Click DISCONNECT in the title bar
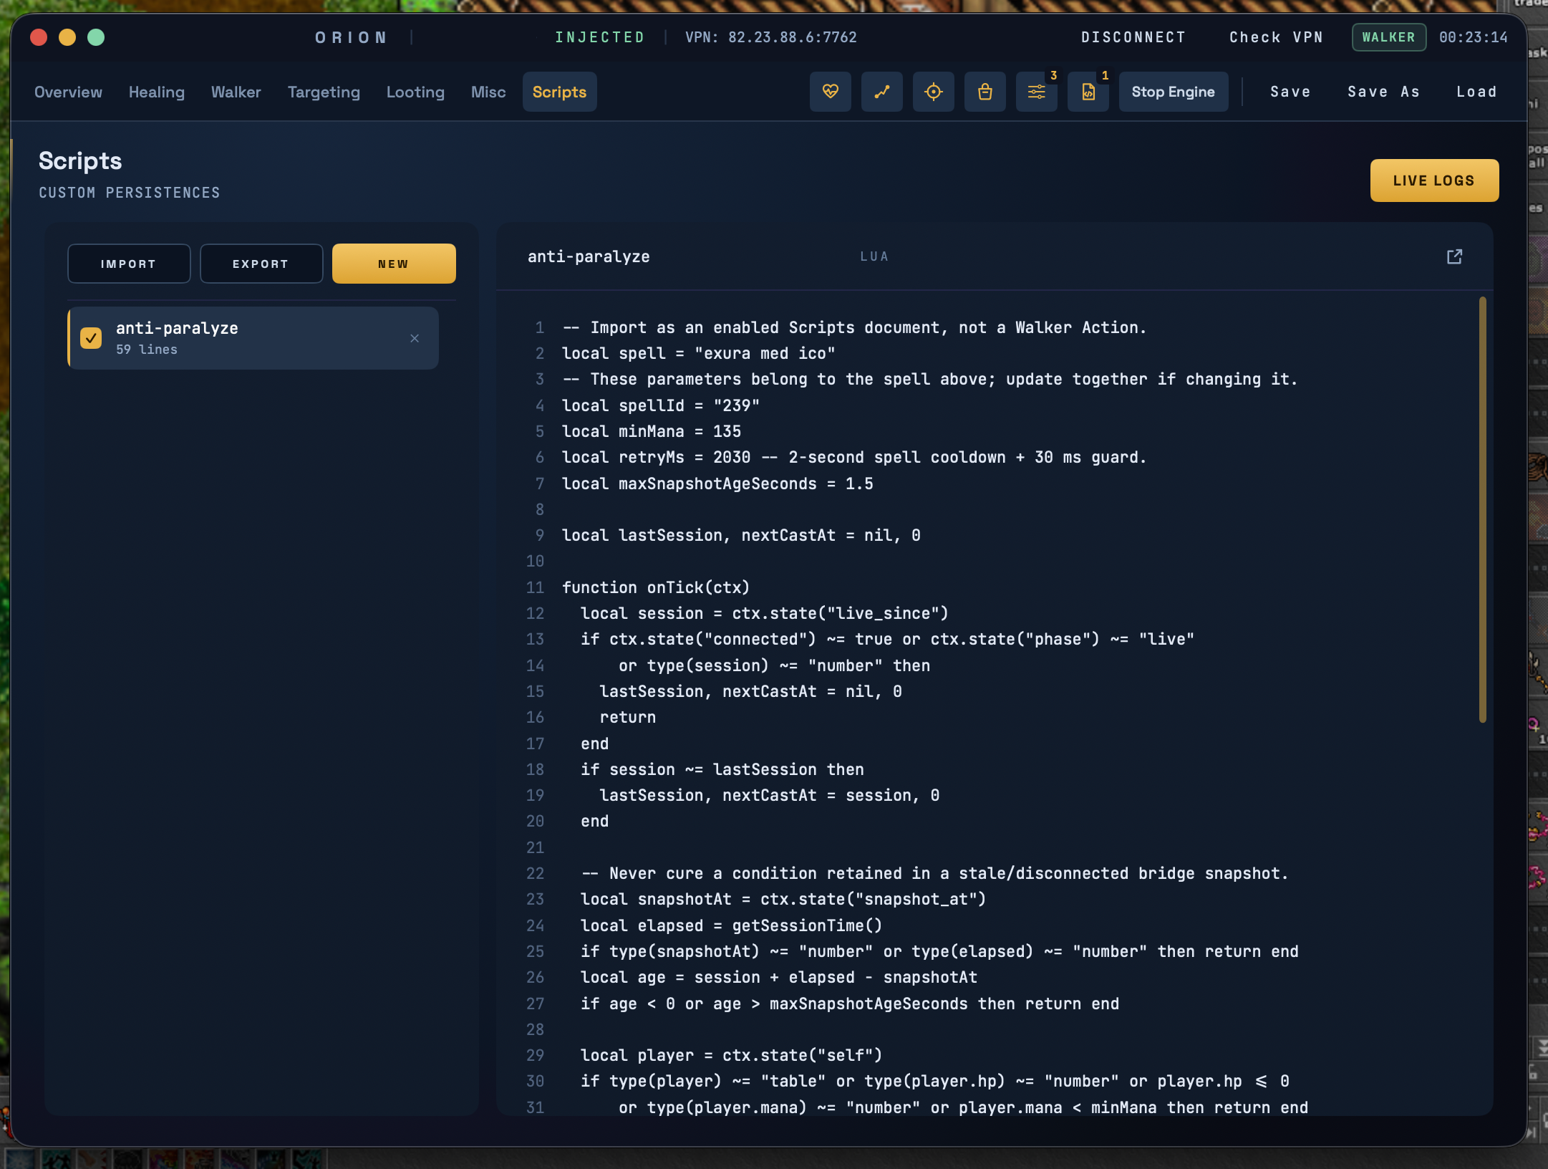The height and width of the screenshot is (1169, 1548). point(1133,37)
